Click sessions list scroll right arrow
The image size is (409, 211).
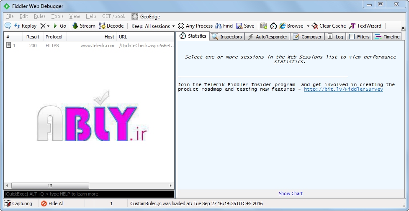coord(170,186)
